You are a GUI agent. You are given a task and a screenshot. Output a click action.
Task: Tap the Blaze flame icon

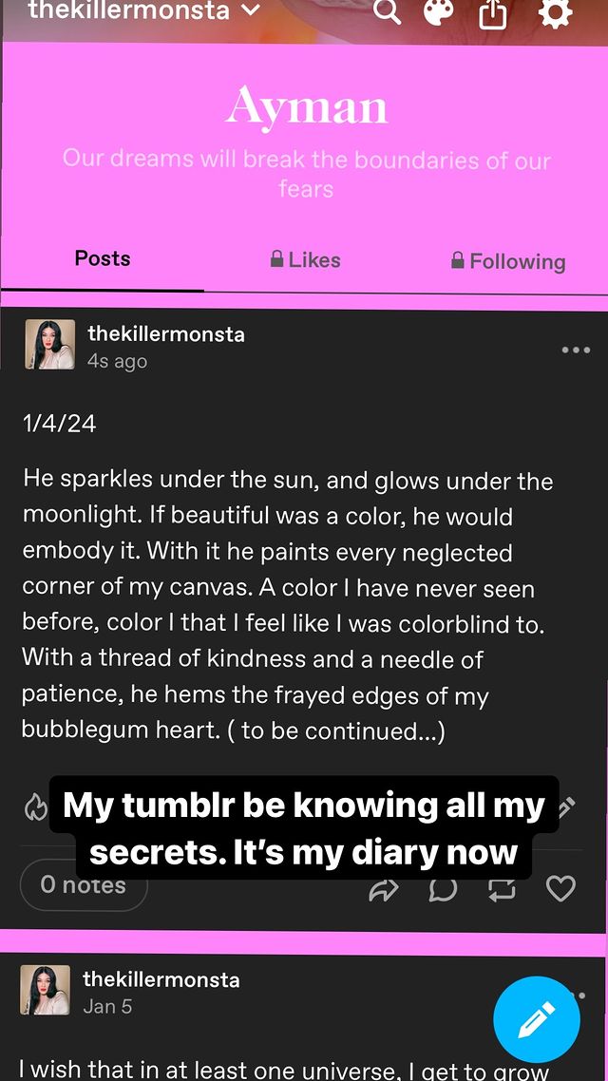35,807
